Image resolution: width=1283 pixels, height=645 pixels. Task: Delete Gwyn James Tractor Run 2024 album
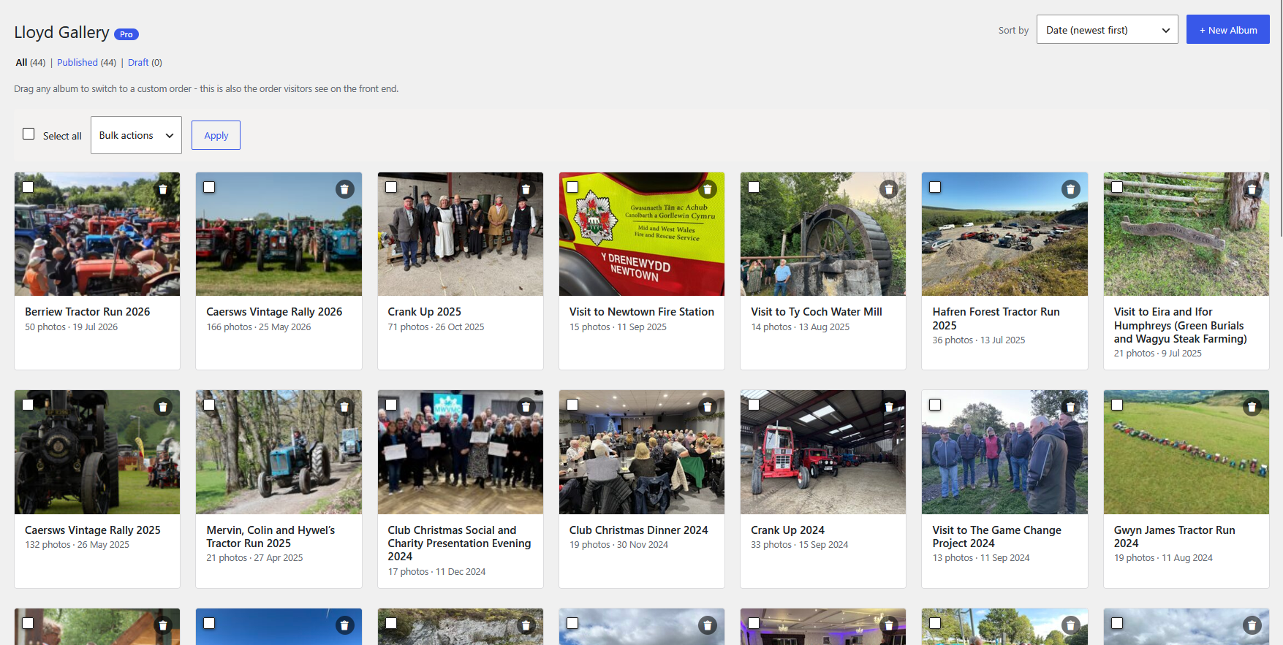[1252, 407]
